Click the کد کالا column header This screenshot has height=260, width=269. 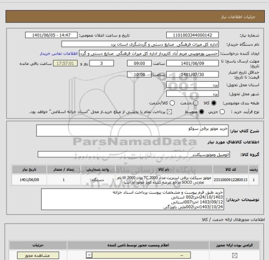tap(231, 169)
